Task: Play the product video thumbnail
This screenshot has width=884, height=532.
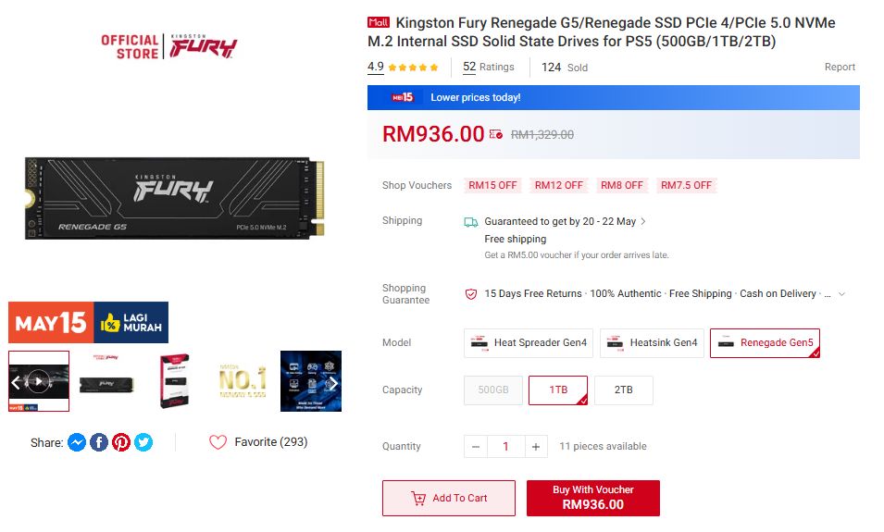Action: click(38, 381)
